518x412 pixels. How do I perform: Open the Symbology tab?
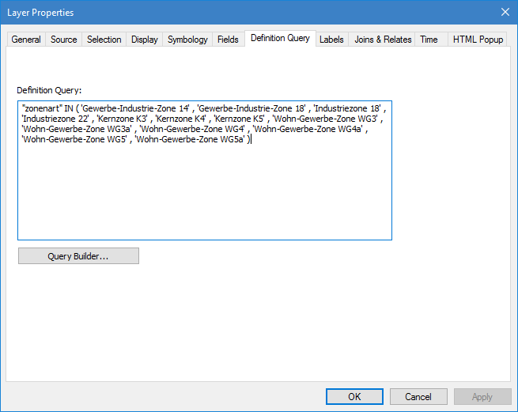pyautogui.click(x=187, y=40)
